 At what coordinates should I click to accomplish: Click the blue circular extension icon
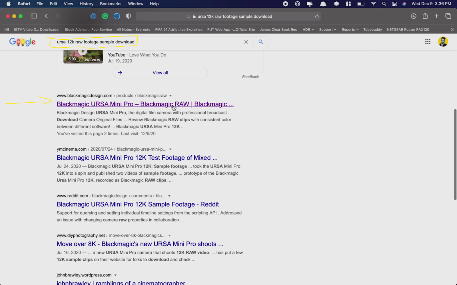[117, 16]
